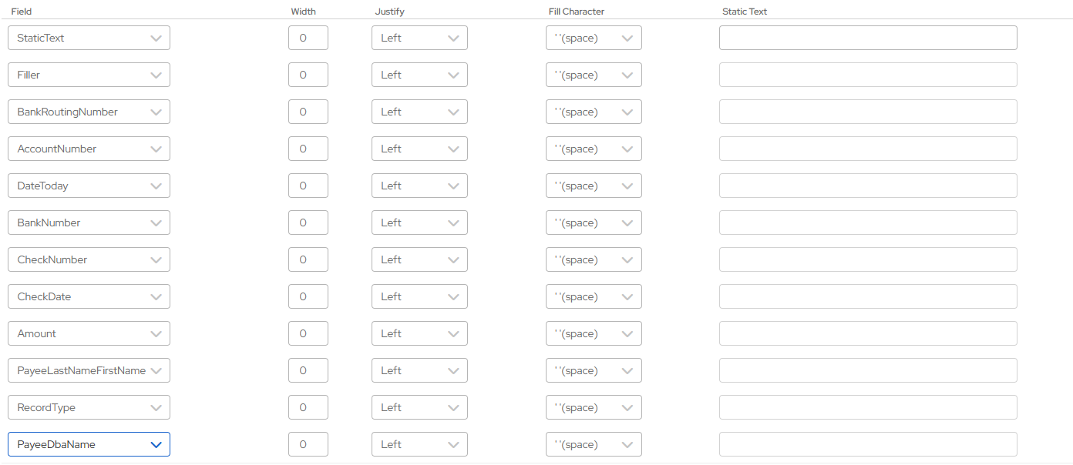Viewport: 1073px width, 465px height.
Task: Edit the Width value for CheckNumber row
Action: pyautogui.click(x=308, y=259)
